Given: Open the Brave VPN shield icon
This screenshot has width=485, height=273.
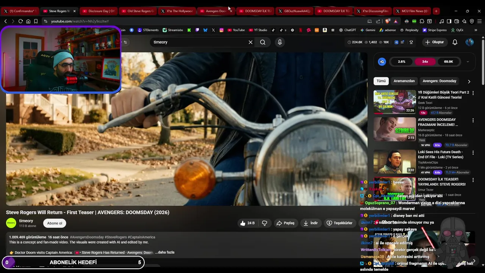Looking at the screenshot, I should tap(472, 21).
